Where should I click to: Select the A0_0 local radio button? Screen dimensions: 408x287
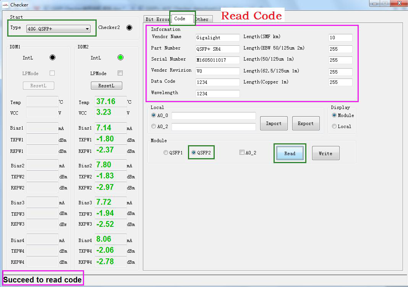tap(154, 115)
